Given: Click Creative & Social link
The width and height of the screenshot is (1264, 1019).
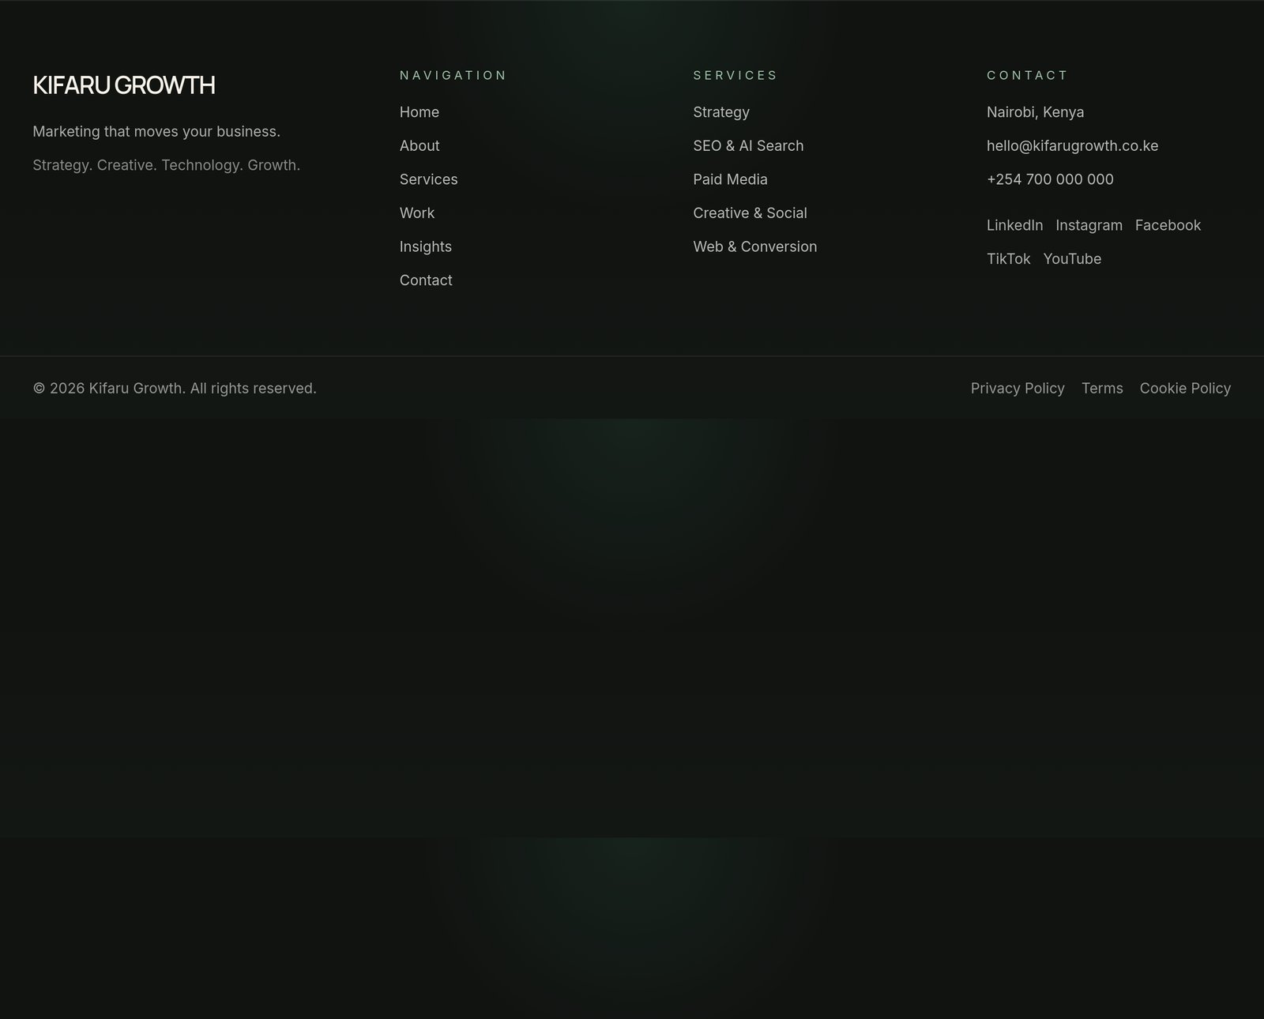Looking at the screenshot, I should (x=750, y=213).
